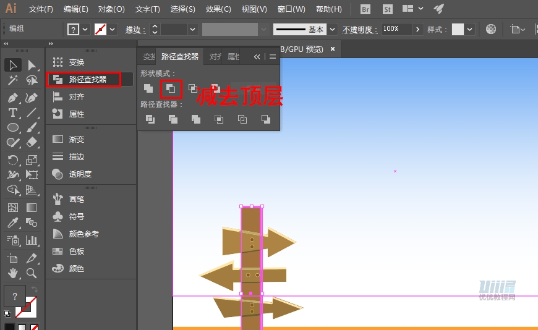538x330 pixels.
Task: Select the Blend tool
Action: [32, 222]
